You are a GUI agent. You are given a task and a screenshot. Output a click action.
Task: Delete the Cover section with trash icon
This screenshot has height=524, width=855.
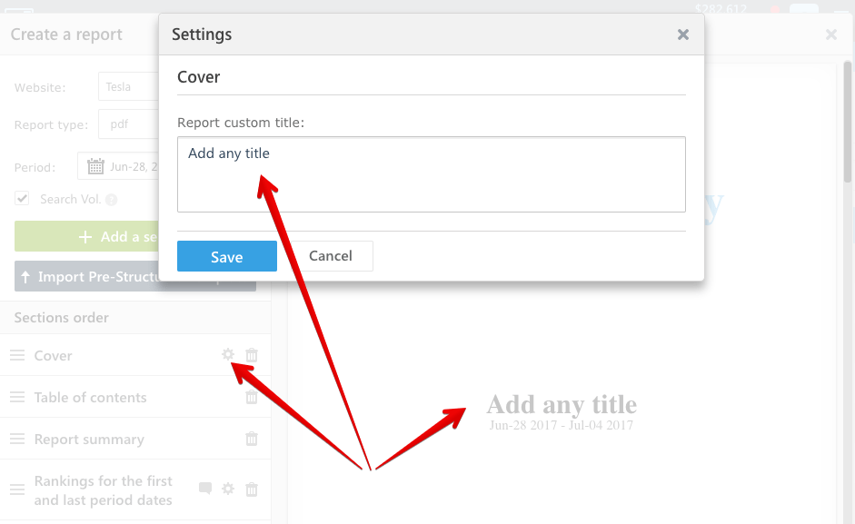(252, 355)
